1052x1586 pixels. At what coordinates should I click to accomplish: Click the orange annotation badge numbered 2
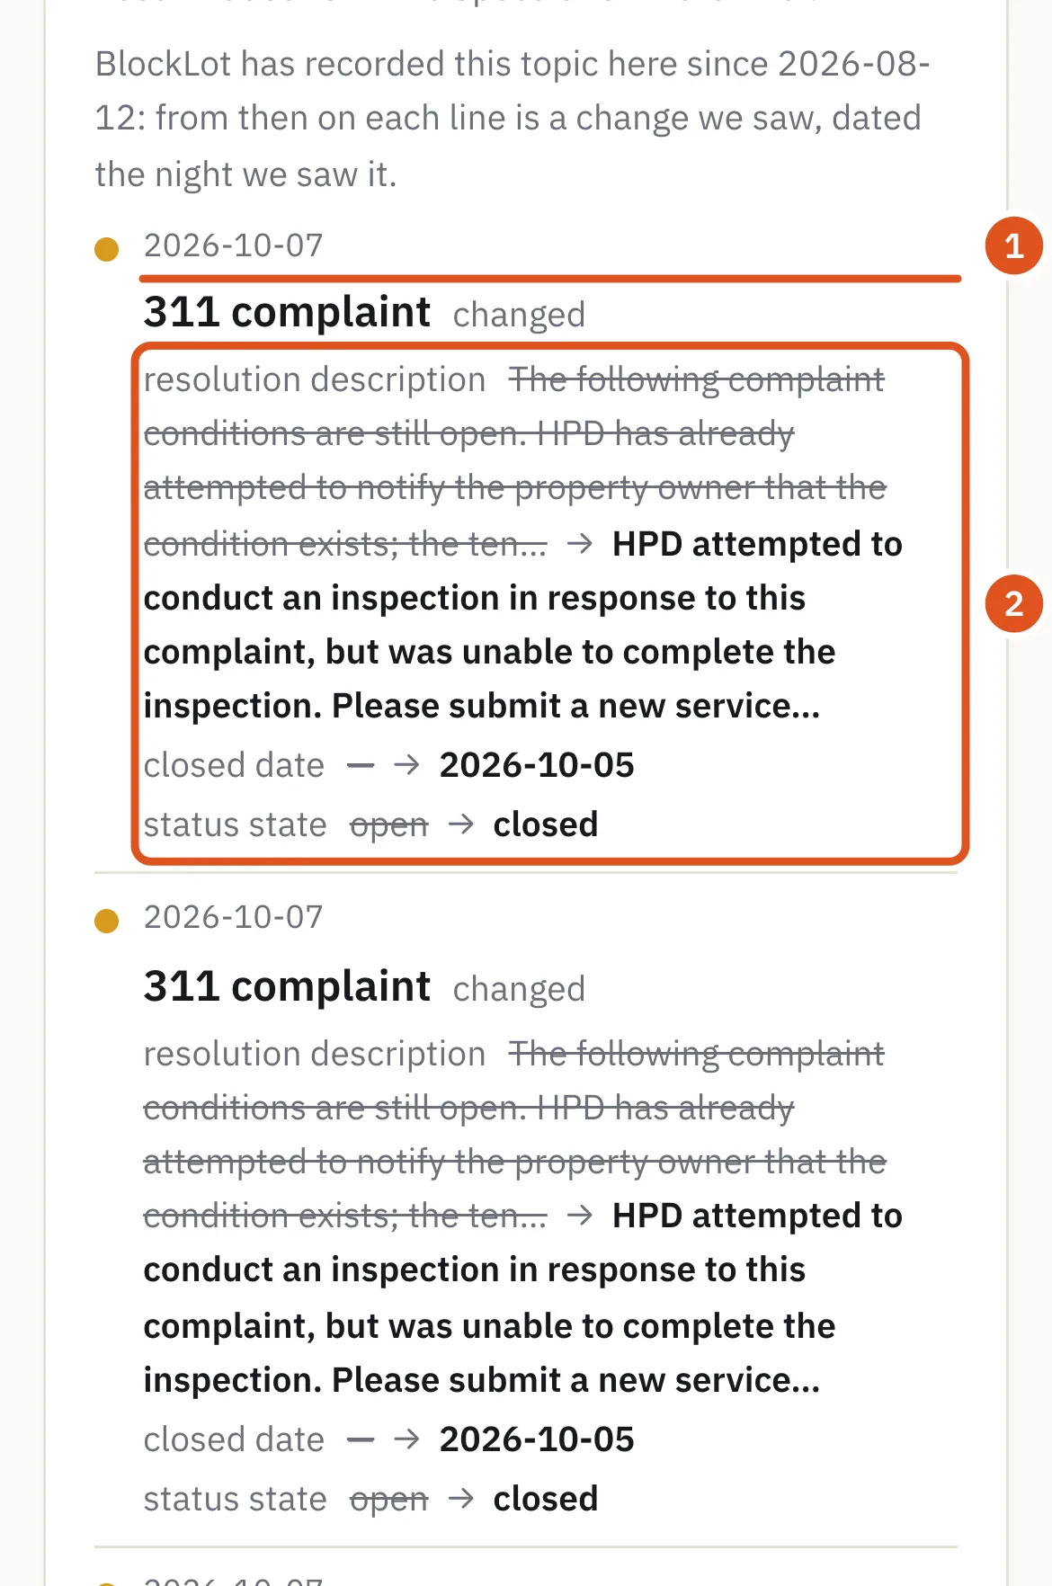(1013, 603)
